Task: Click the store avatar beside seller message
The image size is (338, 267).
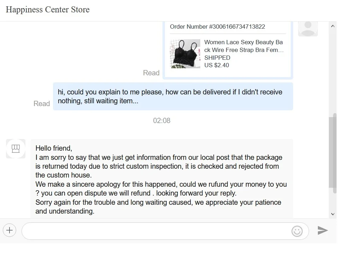Action: point(16,149)
